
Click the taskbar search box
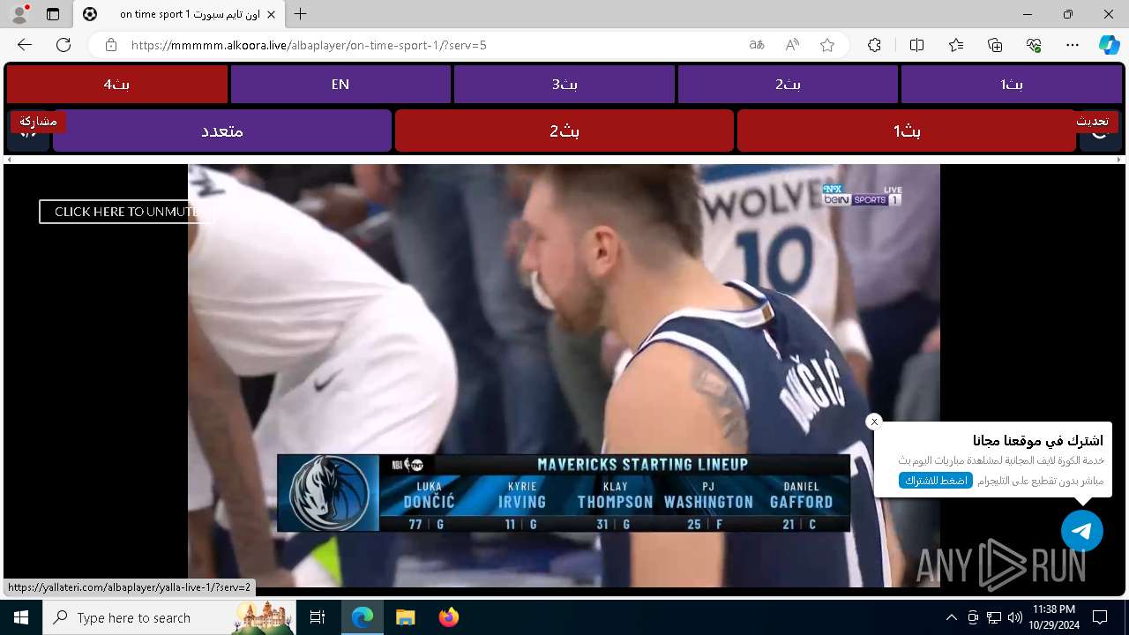tap(169, 617)
